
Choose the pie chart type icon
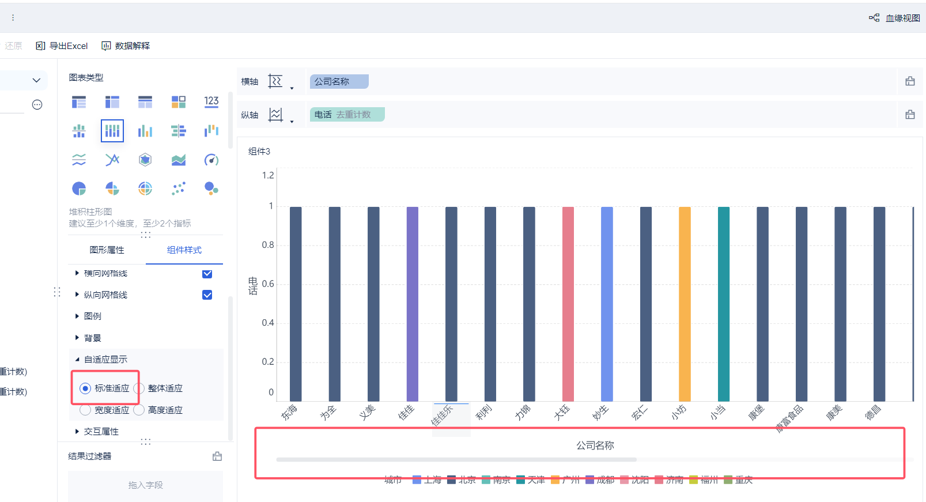[79, 188]
